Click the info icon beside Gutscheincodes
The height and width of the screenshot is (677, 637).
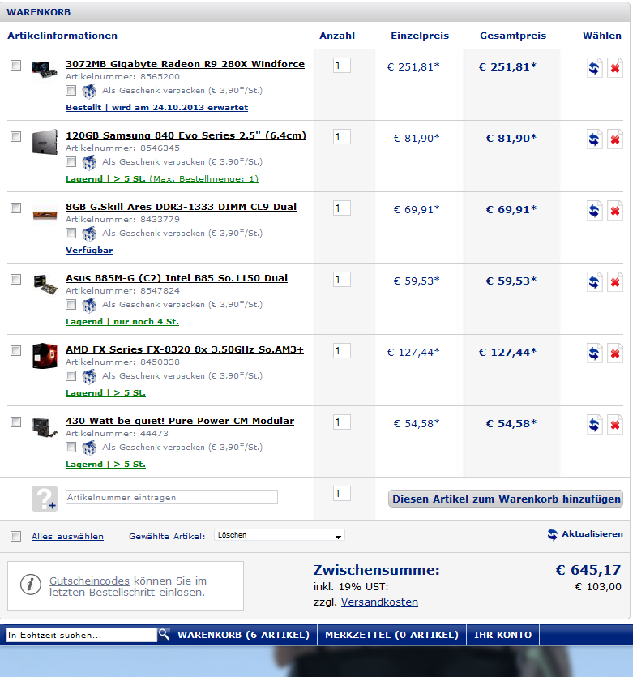point(31,585)
